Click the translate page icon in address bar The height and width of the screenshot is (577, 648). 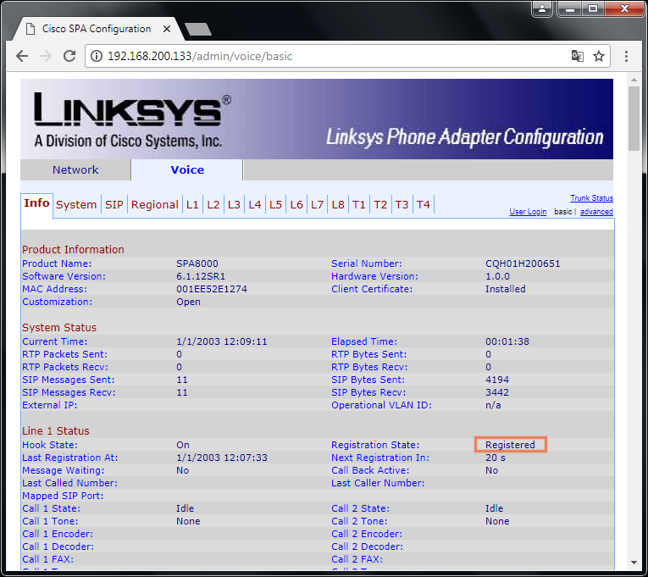click(x=578, y=56)
